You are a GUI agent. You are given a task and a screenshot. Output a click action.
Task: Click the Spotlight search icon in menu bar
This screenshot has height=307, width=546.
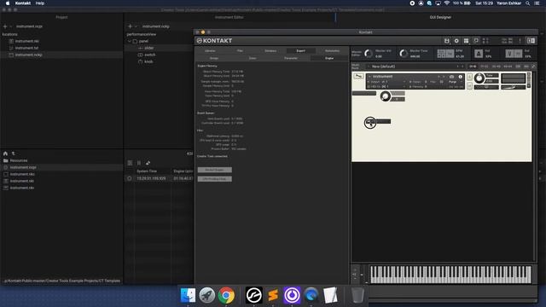(528, 3)
